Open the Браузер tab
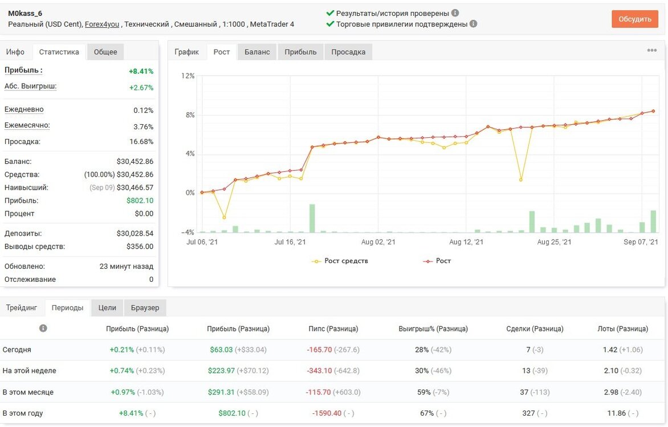This screenshot has height=427, width=668. (145, 308)
